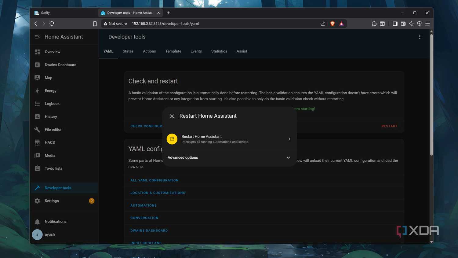The image size is (458, 258).
Task: Open Restart Home Assistant option chevron
Action: click(289, 139)
